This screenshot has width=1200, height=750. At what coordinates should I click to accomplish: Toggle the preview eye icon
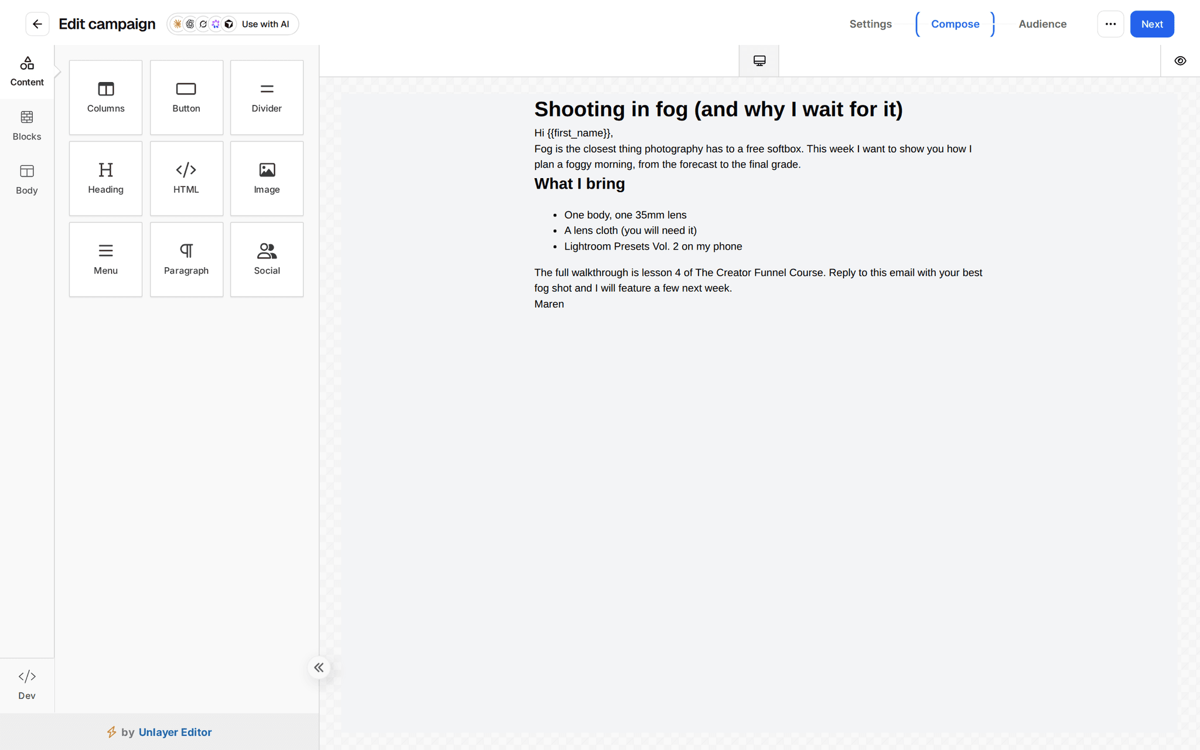[1180, 60]
